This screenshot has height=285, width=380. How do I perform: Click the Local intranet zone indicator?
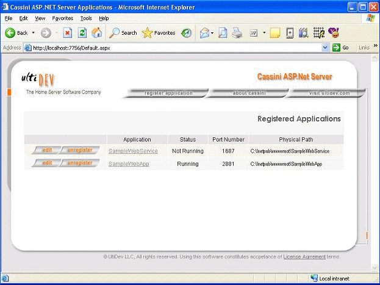(330, 278)
